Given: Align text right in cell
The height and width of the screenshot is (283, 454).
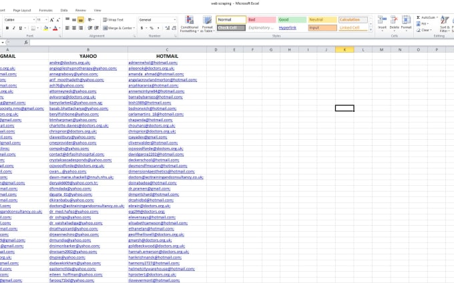Looking at the screenshot, I should (x=81, y=28).
